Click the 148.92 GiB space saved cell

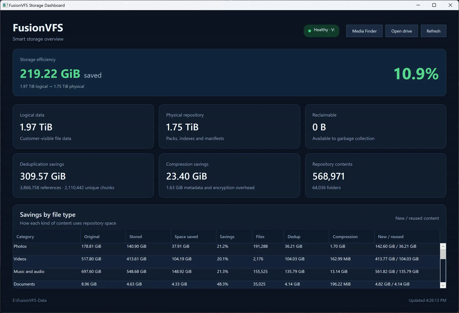point(182,272)
